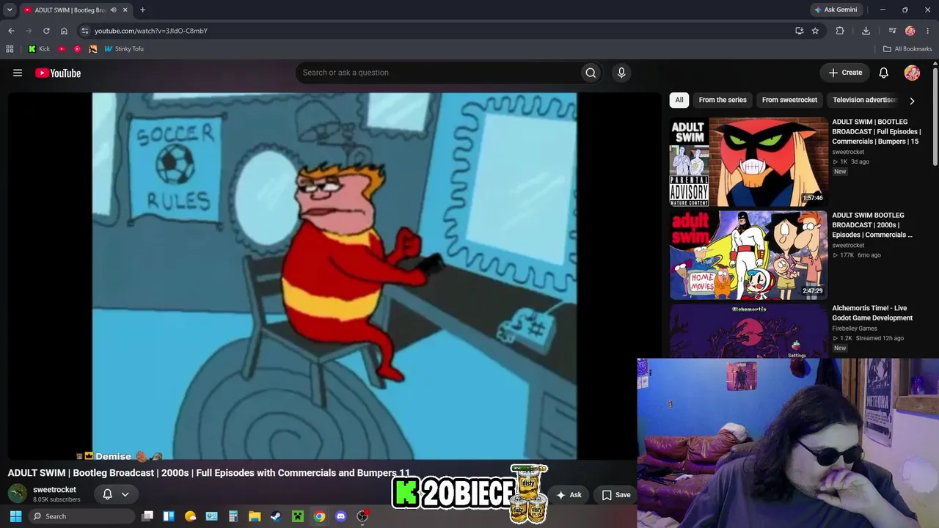Image resolution: width=939 pixels, height=528 pixels.
Task: Bookmark this page with the star icon
Action: coord(815,31)
